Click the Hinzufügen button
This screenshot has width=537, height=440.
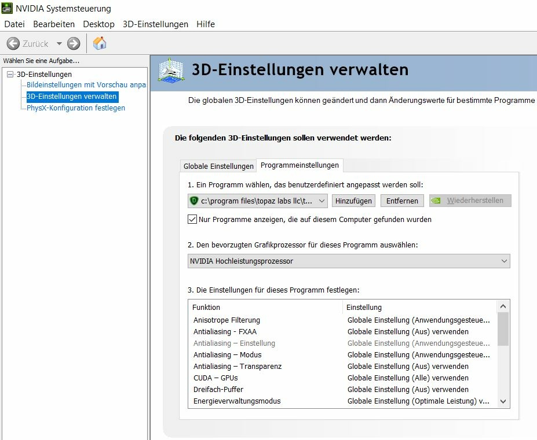click(x=353, y=201)
